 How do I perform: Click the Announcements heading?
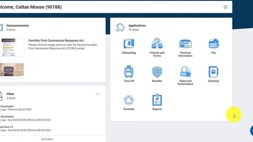[17, 25]
